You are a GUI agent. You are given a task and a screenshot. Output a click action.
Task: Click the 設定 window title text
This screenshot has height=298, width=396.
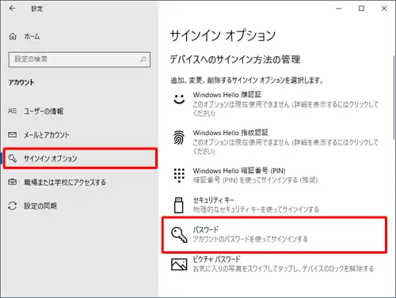pyautogui.click(x=37, y=9)
